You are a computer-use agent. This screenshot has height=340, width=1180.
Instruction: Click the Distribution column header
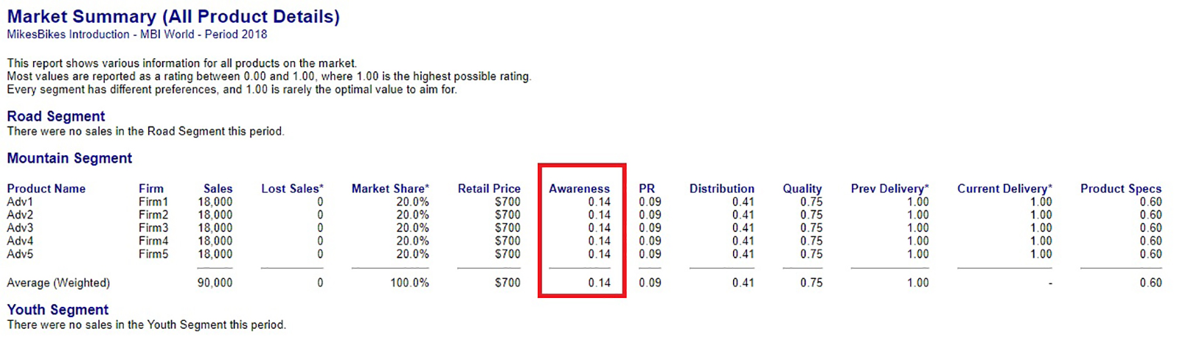coord(721,188)
